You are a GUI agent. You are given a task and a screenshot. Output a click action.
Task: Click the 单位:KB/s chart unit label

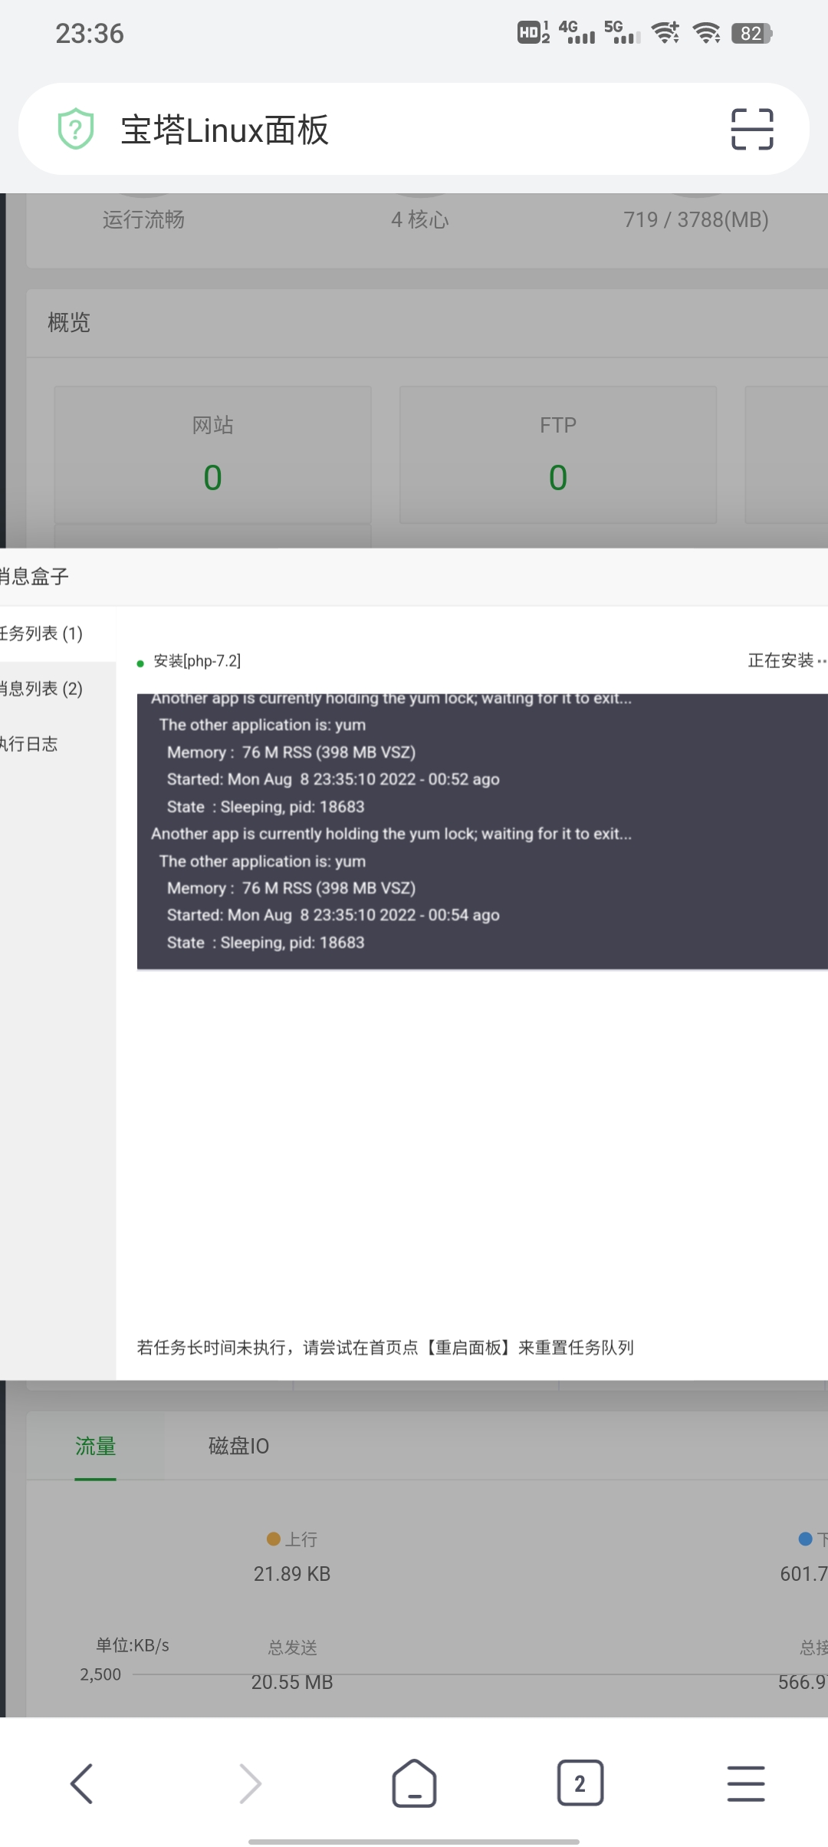coord(132,1645)
